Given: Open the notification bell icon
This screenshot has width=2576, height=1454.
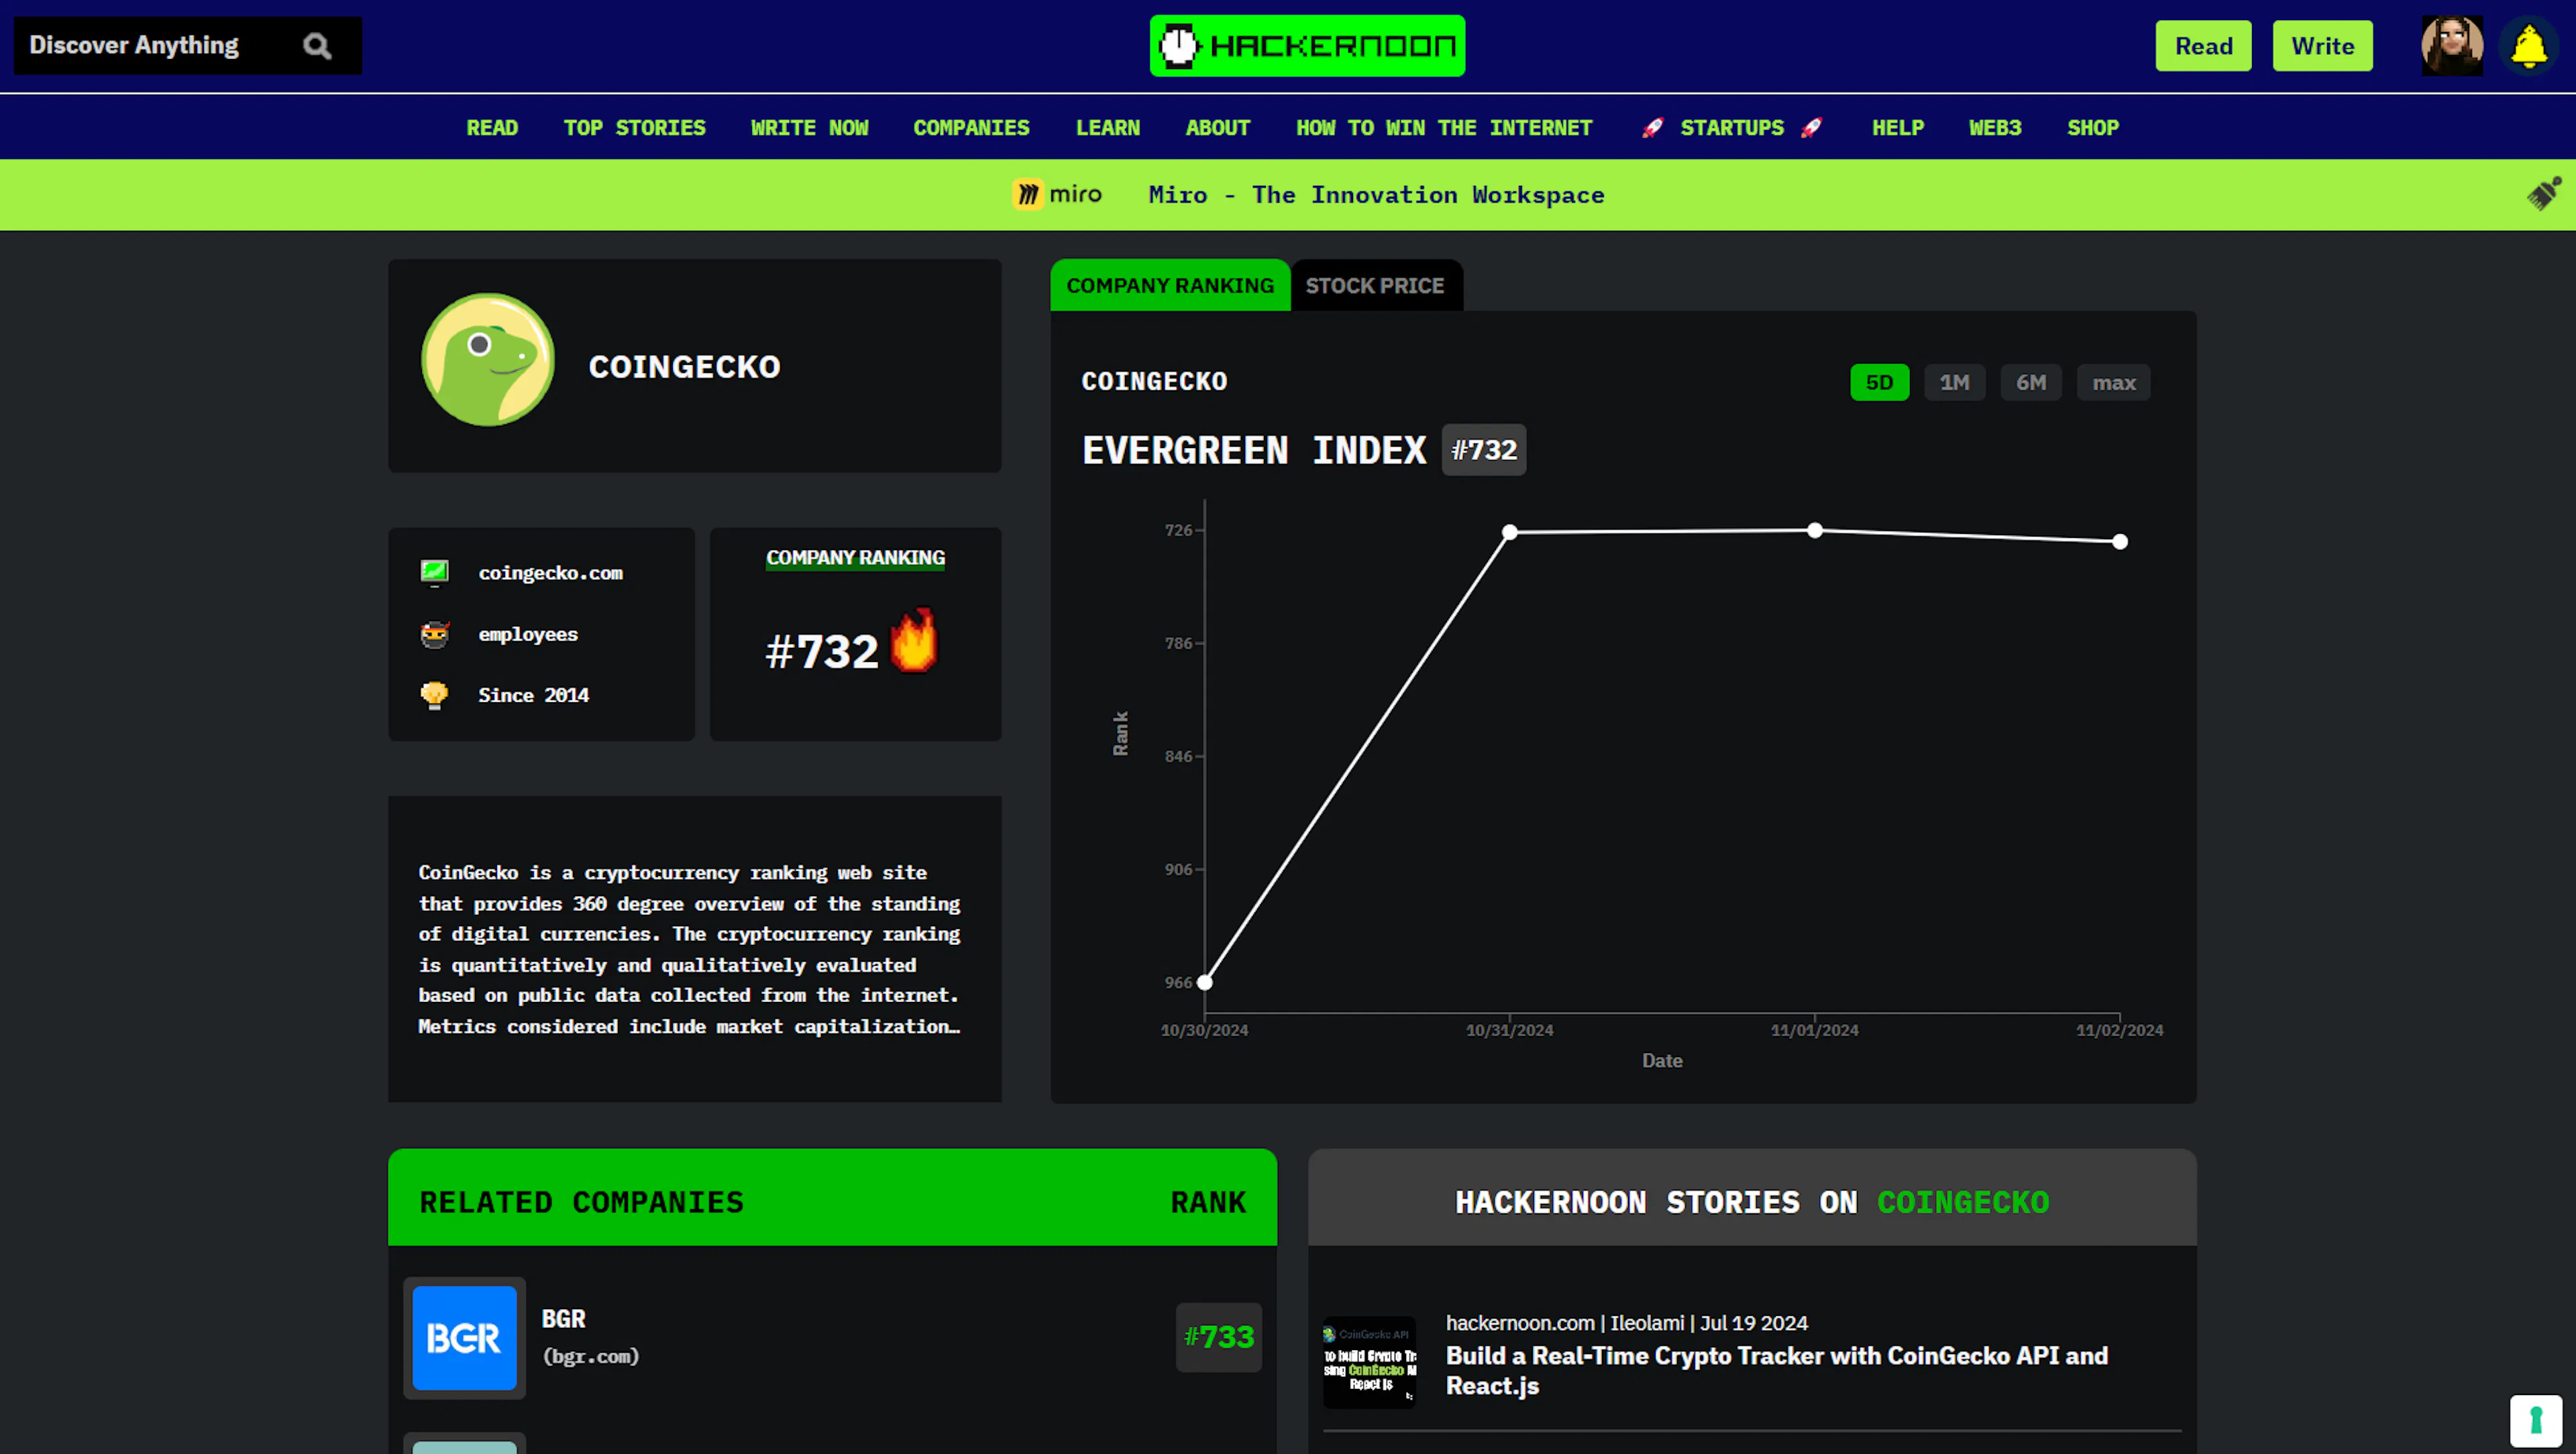Looking at the screenshot, I should 2530,46.
